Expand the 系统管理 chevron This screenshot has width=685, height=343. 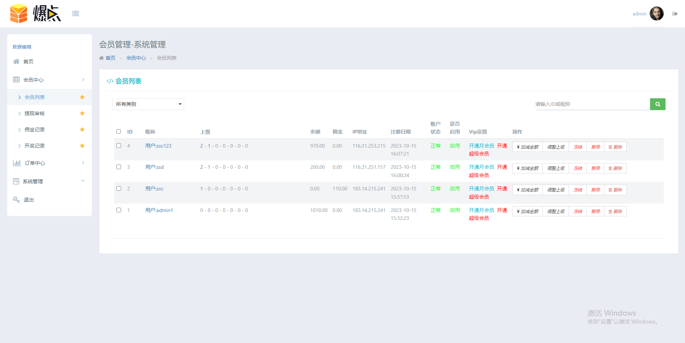click(83, 181)
